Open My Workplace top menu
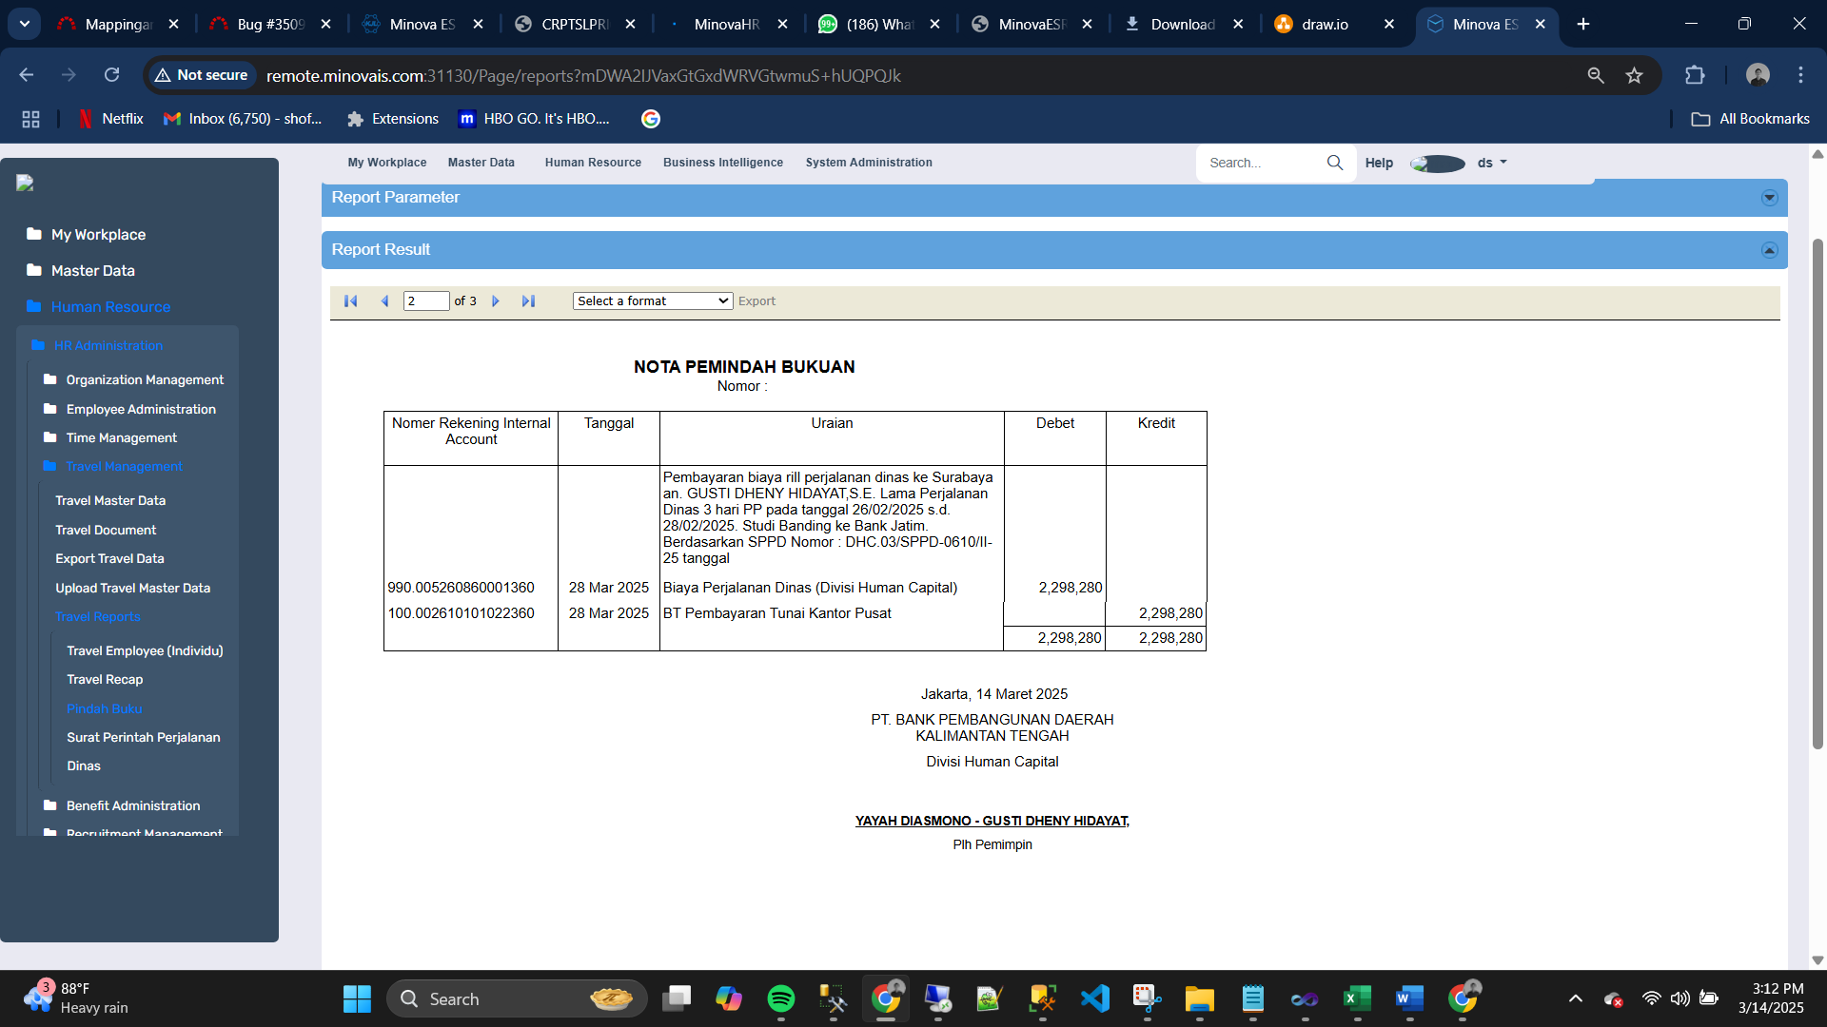Screen dimensions: 1827x1027 387,163
